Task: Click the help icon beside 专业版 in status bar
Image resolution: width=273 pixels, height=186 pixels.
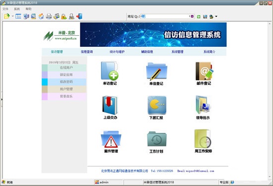Action: [232, 182]
